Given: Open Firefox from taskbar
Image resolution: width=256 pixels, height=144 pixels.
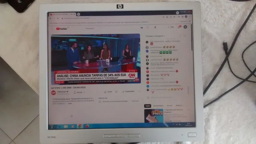Looking at the screenshot, I should [87, 126].
